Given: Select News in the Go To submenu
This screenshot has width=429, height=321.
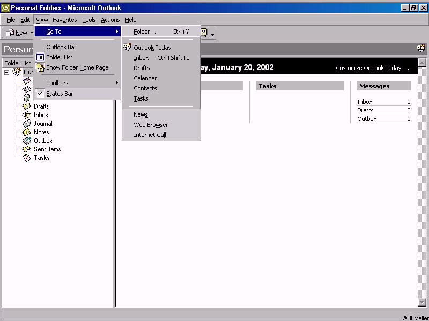Looking at the screenshot, I should click(161, 114).
